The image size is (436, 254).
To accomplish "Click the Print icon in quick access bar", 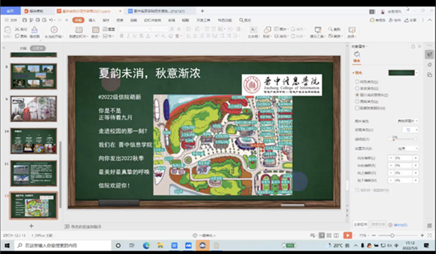I will (x=37, y=20).
